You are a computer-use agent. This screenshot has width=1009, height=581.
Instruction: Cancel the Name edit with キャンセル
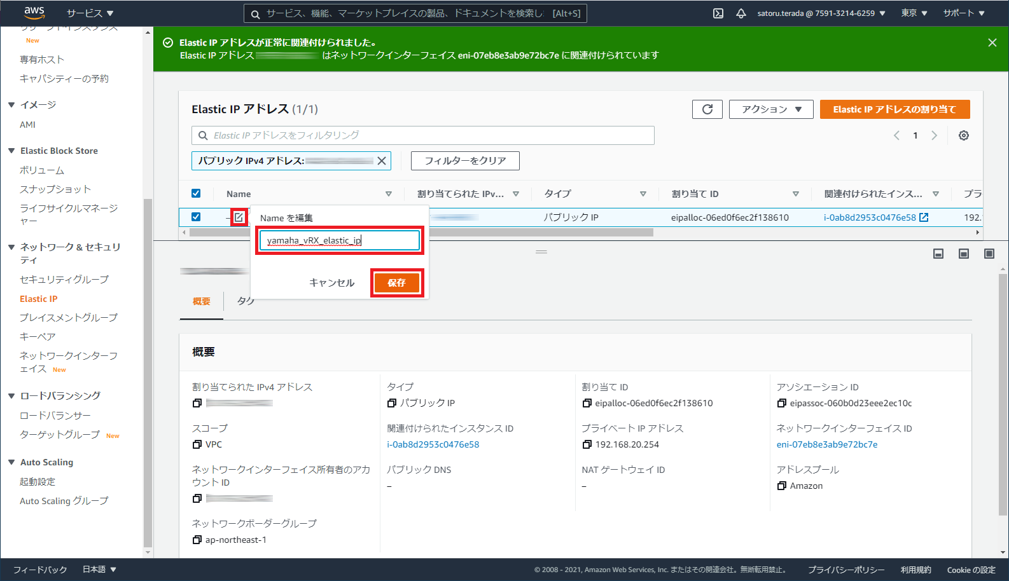tap(332, 283)
